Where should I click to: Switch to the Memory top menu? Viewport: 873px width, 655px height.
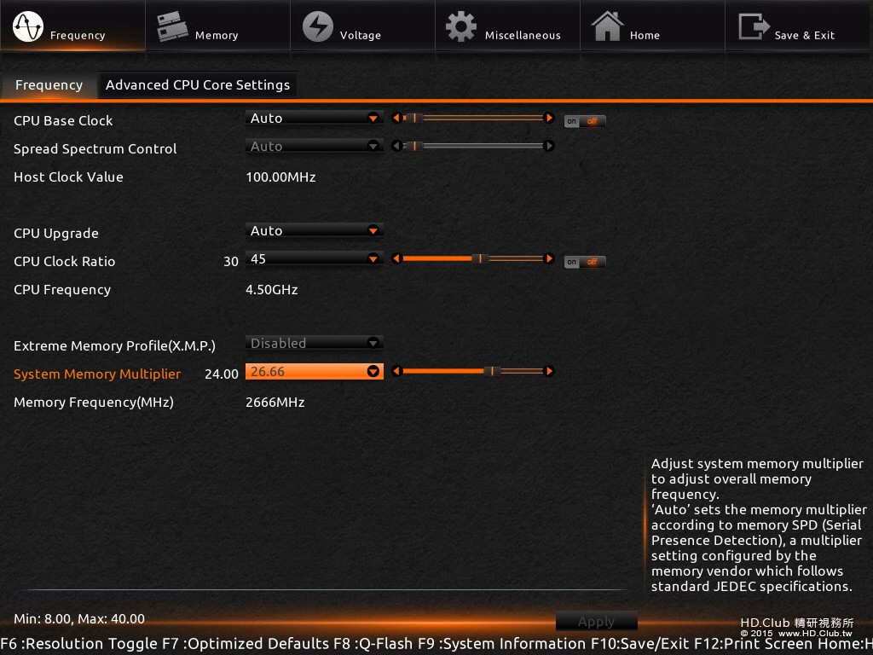coord(217,26)
